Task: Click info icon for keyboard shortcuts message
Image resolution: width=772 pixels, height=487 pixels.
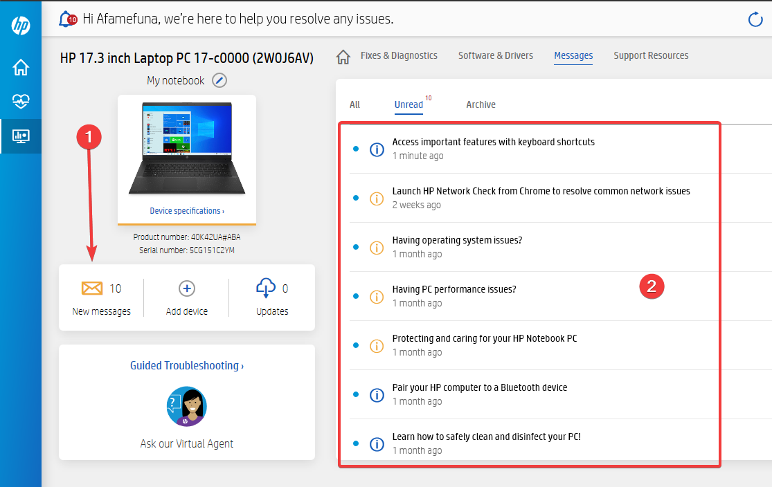Action: (x=377, y=149)
